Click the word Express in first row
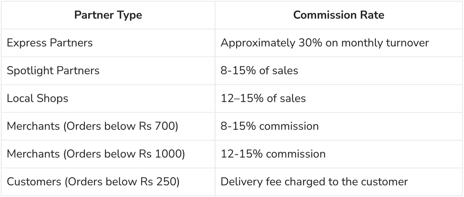This screenshot has height=197, width=464. pos(27,43)
